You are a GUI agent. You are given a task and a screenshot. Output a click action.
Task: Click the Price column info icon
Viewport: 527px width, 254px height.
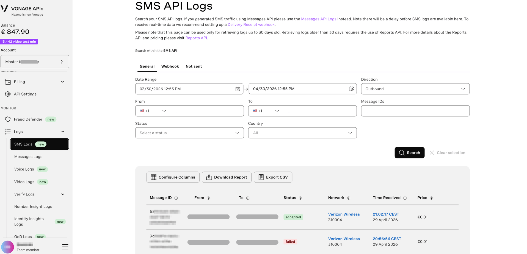coord(431,198)
